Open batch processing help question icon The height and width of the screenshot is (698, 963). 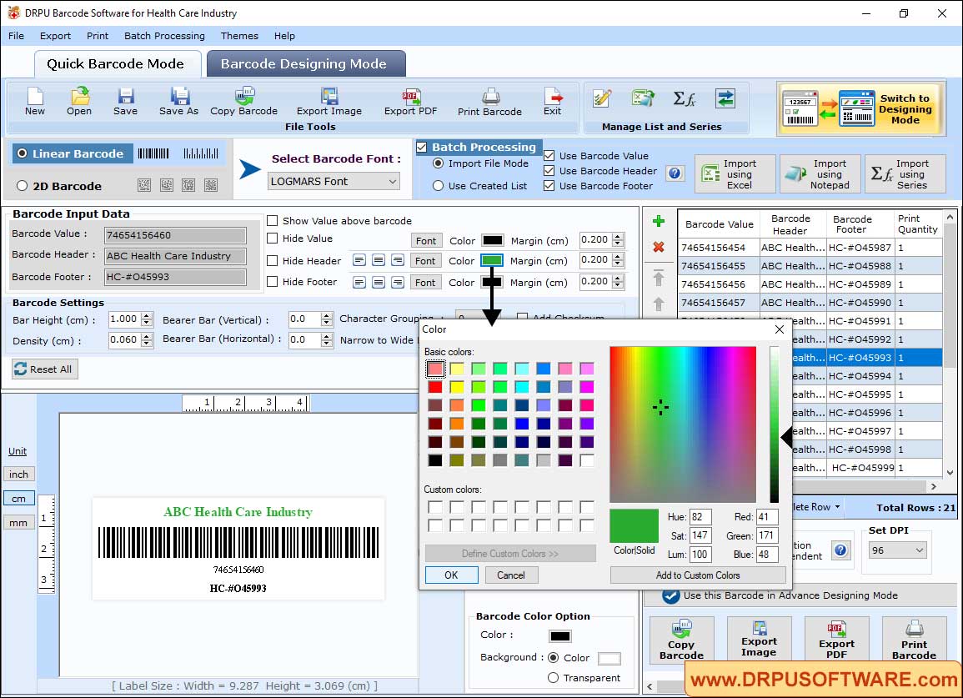tap(675, 173)
